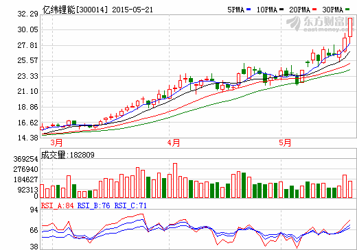Viewport: 357px width, 250px height.
Task: Click the 92313 volume axis value
Action: [x=27, y=190]
